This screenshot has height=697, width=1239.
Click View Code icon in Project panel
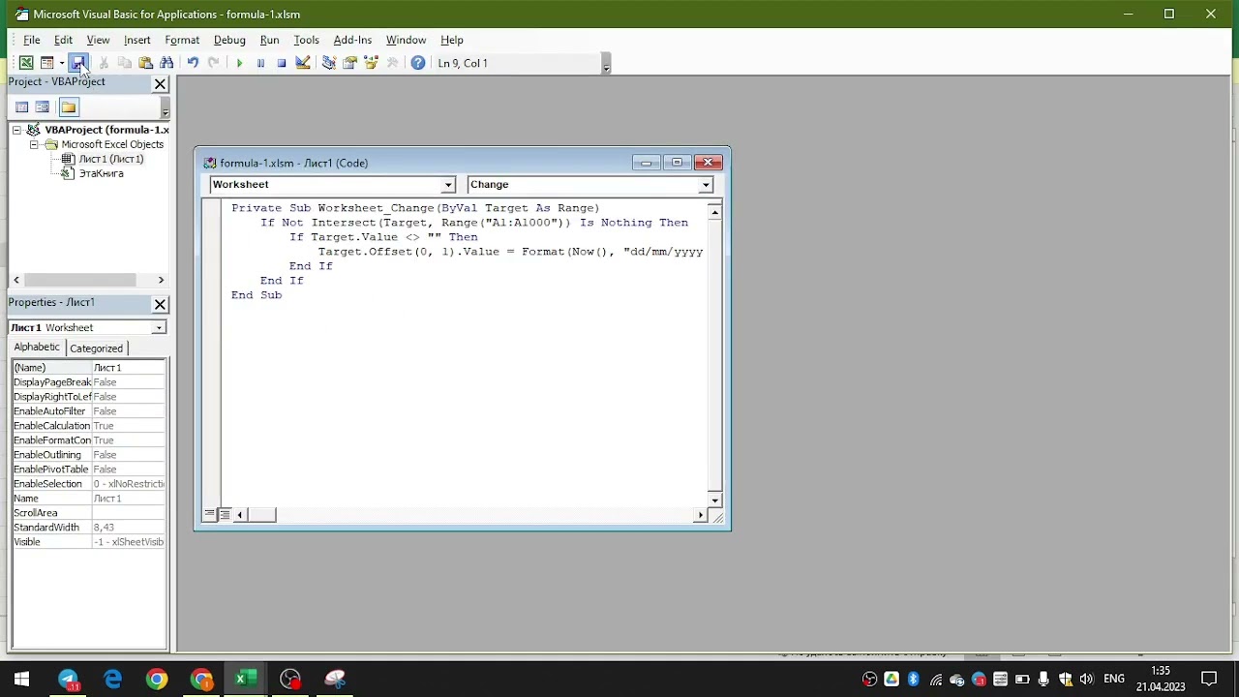point(21,106)
